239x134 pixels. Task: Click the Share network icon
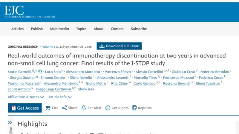pyautogui.click(x=65, y=108)
